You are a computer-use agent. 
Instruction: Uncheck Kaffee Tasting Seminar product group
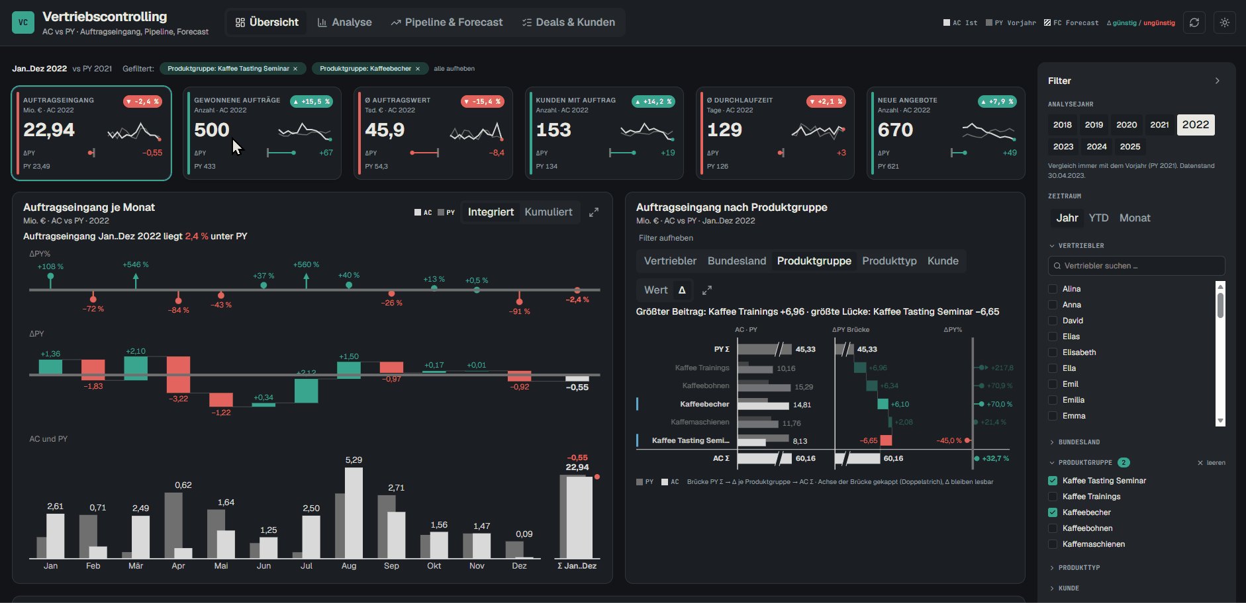click(1053, 481)
